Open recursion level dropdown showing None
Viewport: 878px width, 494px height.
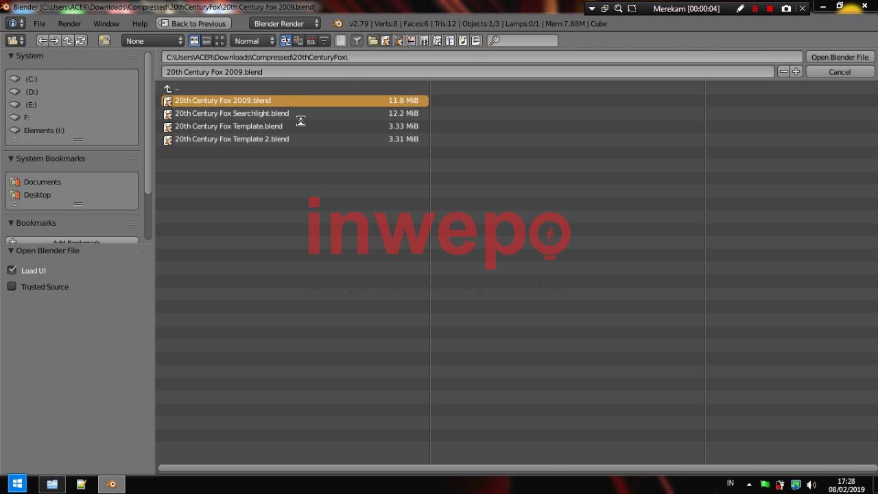(153, 40)
